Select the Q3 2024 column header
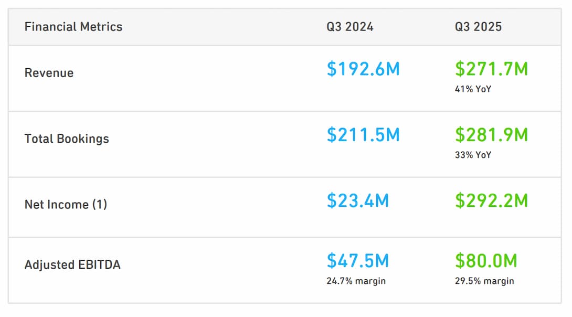 pyautogui.click(x=349, y=27)
